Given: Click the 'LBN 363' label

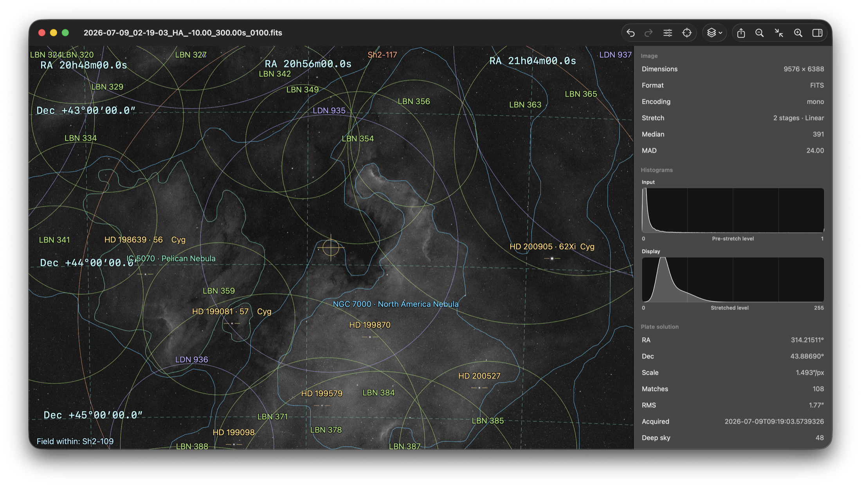Looking at the screenshot, I should point(525,105).
